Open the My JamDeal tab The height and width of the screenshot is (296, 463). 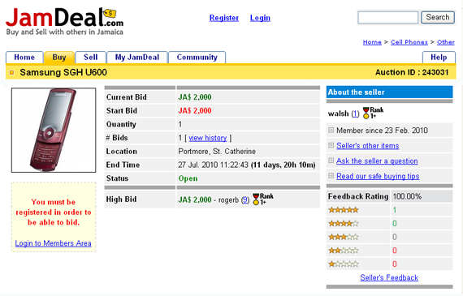coord(137,58)
